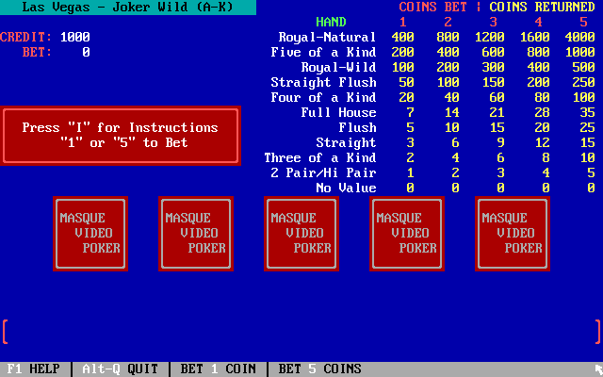Select the fourth face-down Masque Video Poker card
This screenshot has width=603, height=377.
point(407,234)
